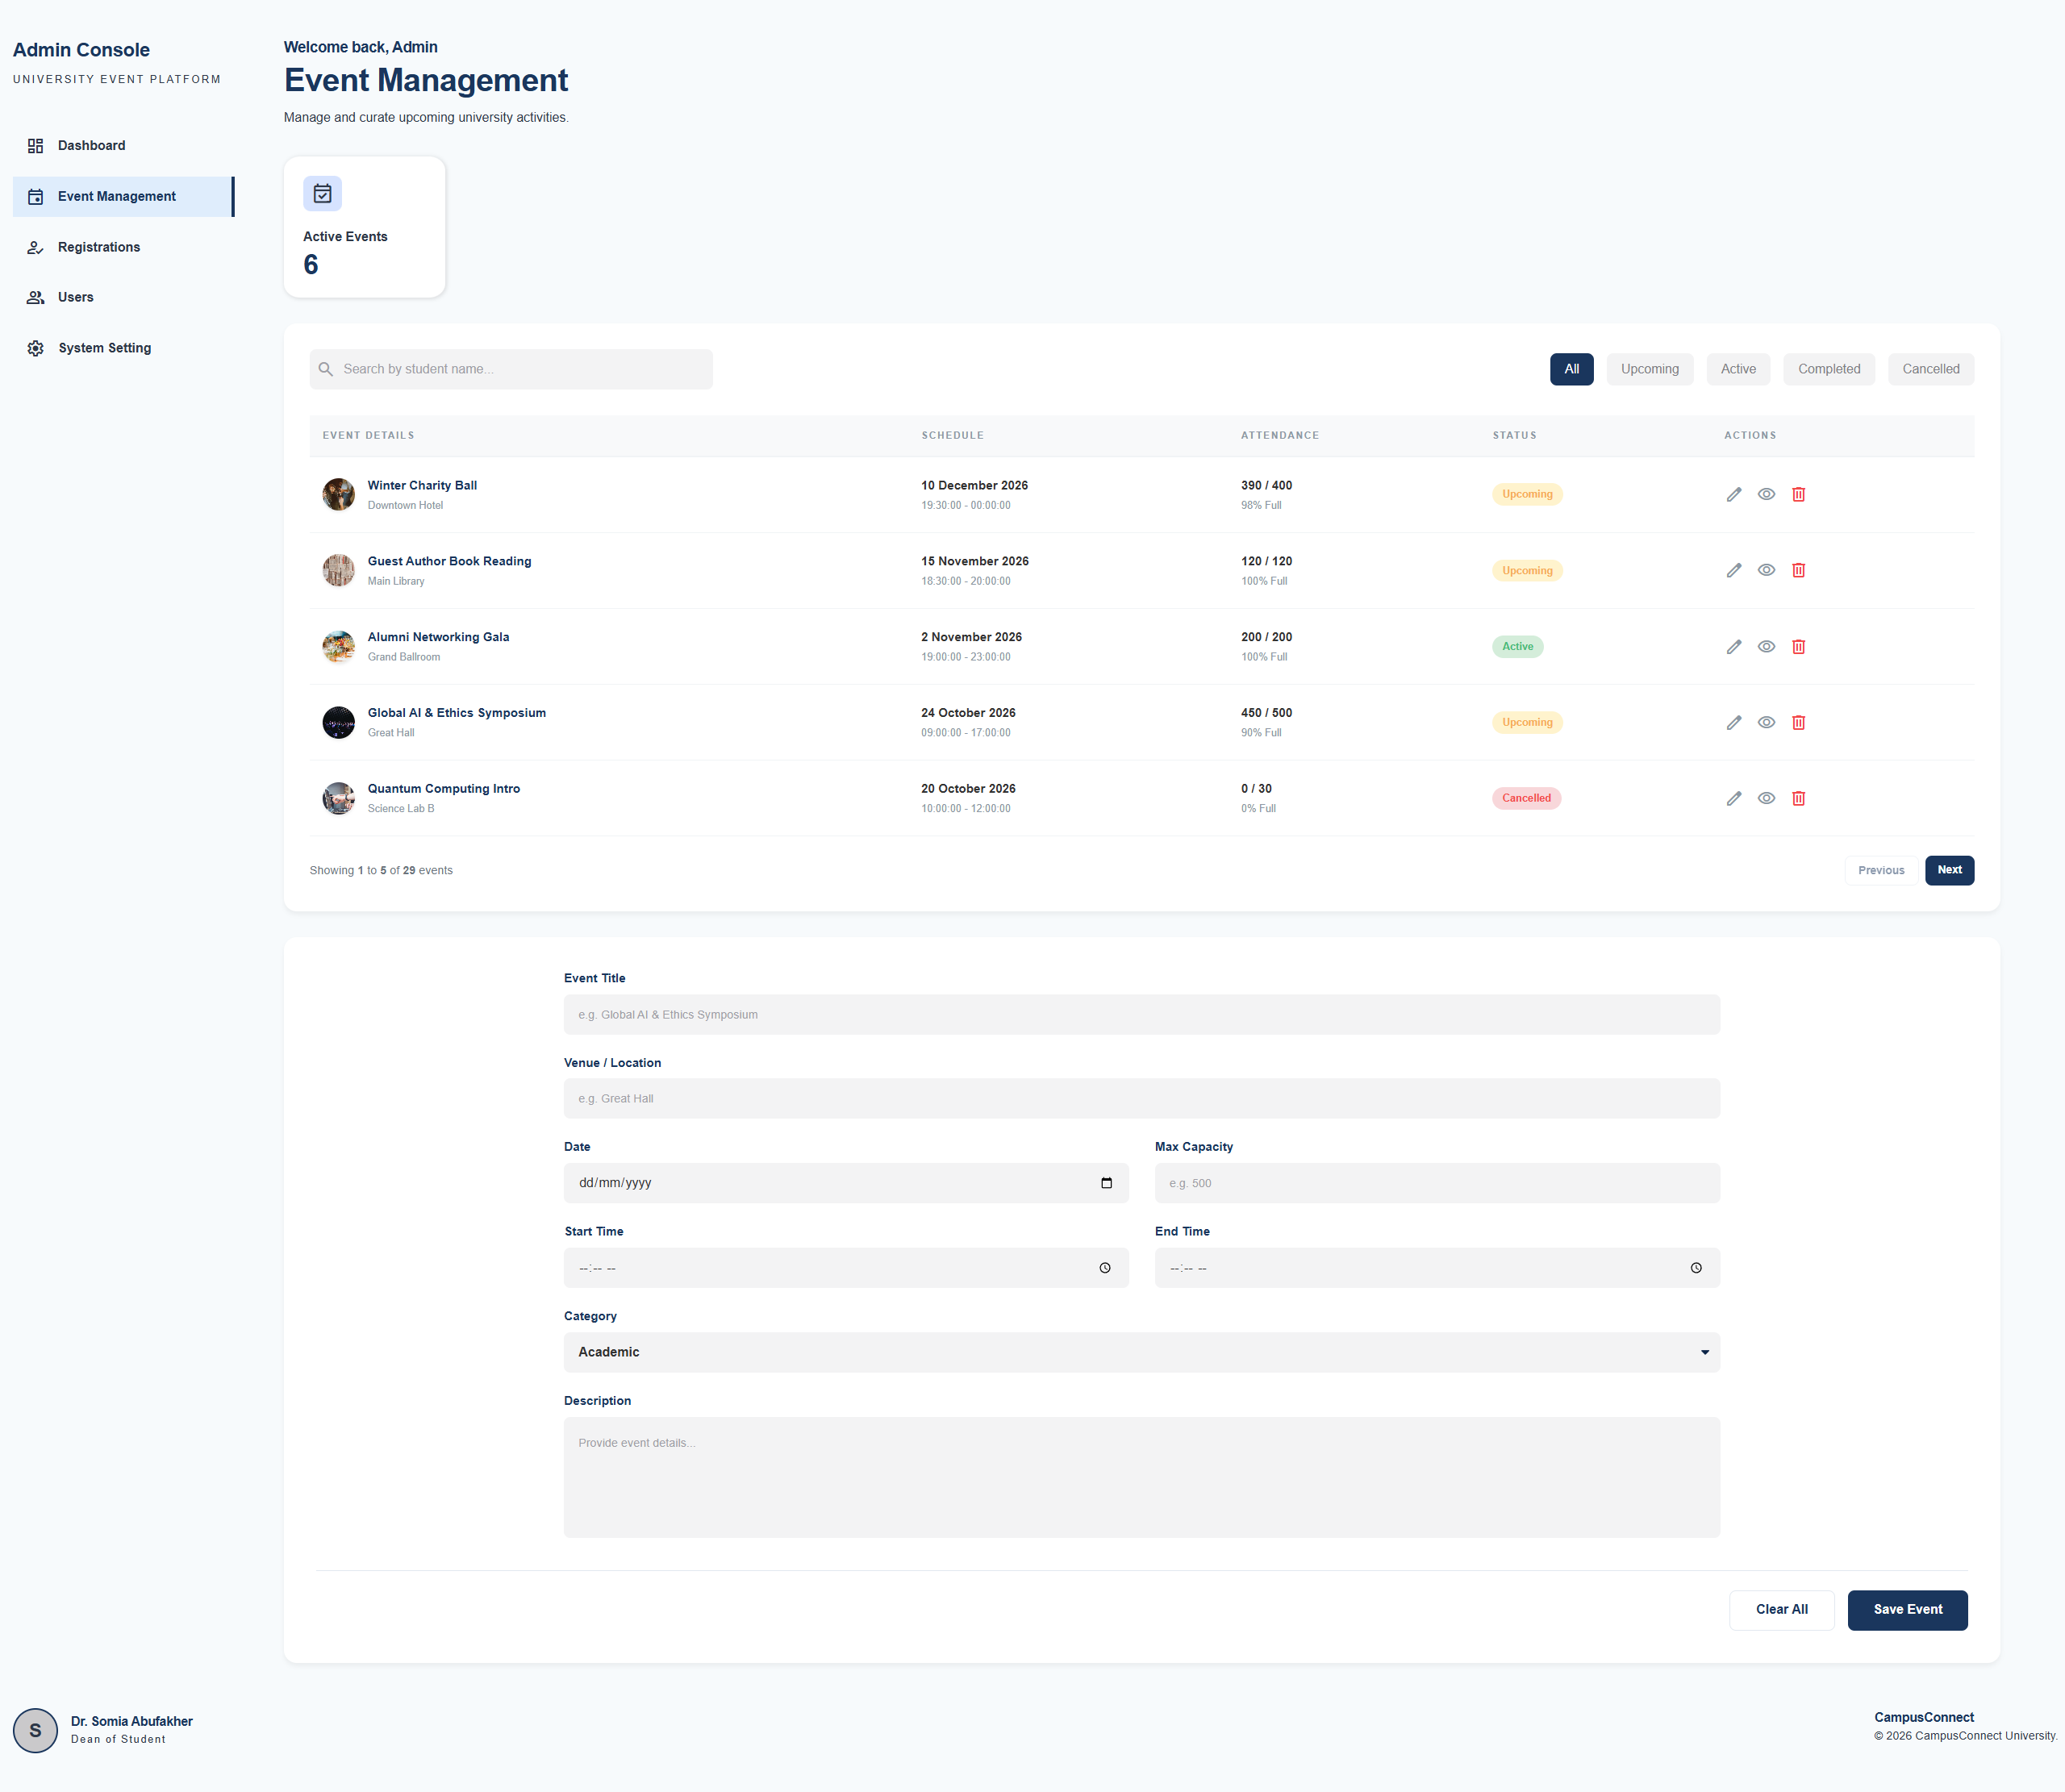Show only Cancelled events
The image size is (2065, 1792).
point(1930,369)
